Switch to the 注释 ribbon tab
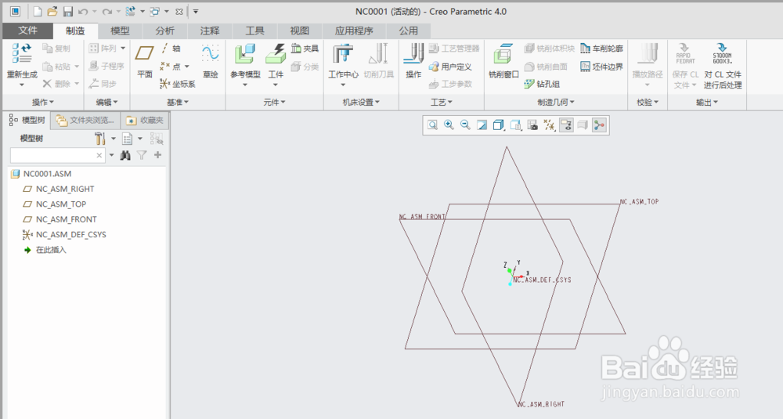Screen dimensions: 783x419 tap(210, 31)
